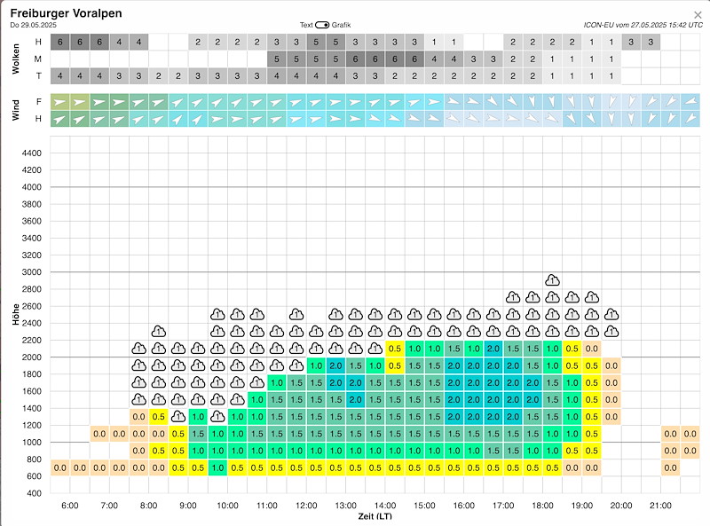
Task: Click the 'ICON-EU vom 27.05.2025 15:42 UTC' label
Action: coord(643,25)
